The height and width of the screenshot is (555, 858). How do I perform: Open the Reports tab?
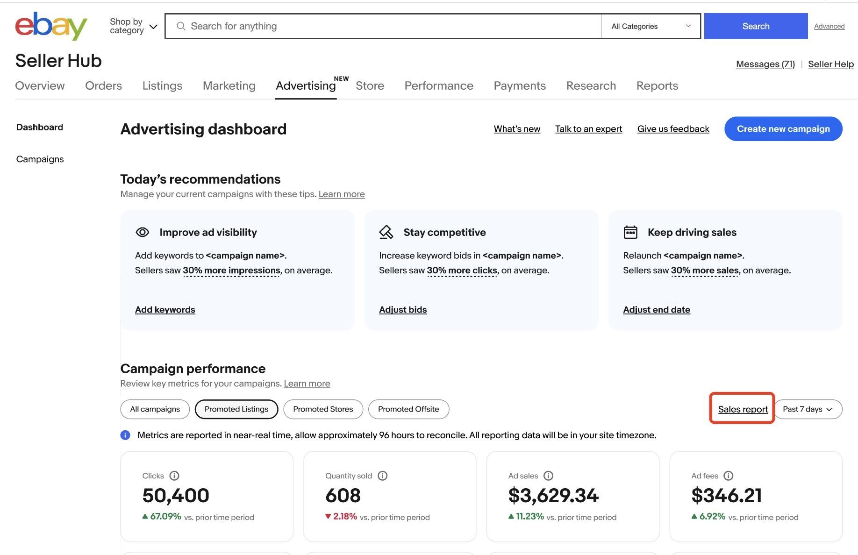pos(657,85)
